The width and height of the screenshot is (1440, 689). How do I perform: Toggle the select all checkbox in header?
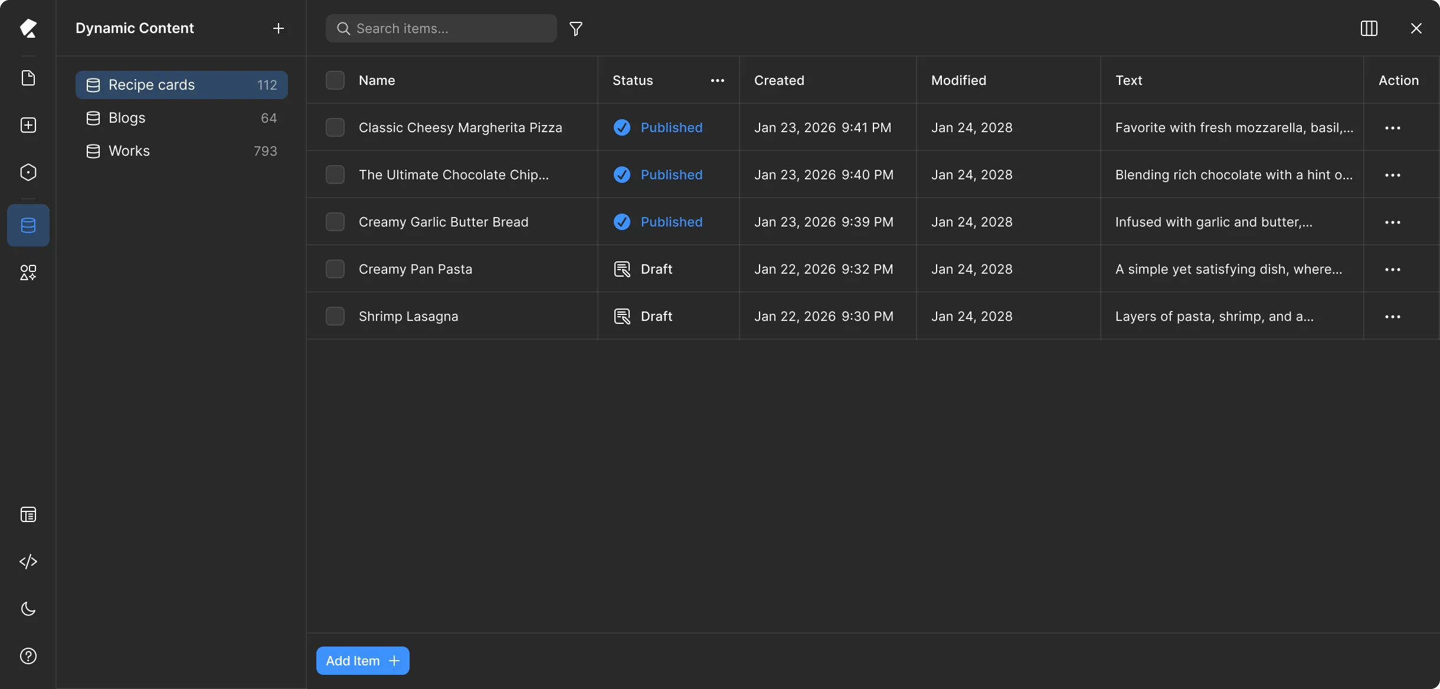[x=335, y=80]
